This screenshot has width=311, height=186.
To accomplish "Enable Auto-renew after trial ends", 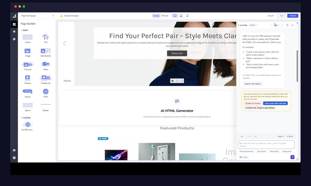I will 275,103.
